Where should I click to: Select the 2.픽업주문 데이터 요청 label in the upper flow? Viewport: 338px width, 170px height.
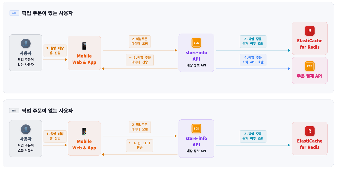pos(140,41)
